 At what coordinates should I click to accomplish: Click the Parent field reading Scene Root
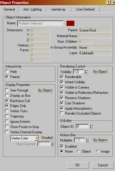[95, 30]
